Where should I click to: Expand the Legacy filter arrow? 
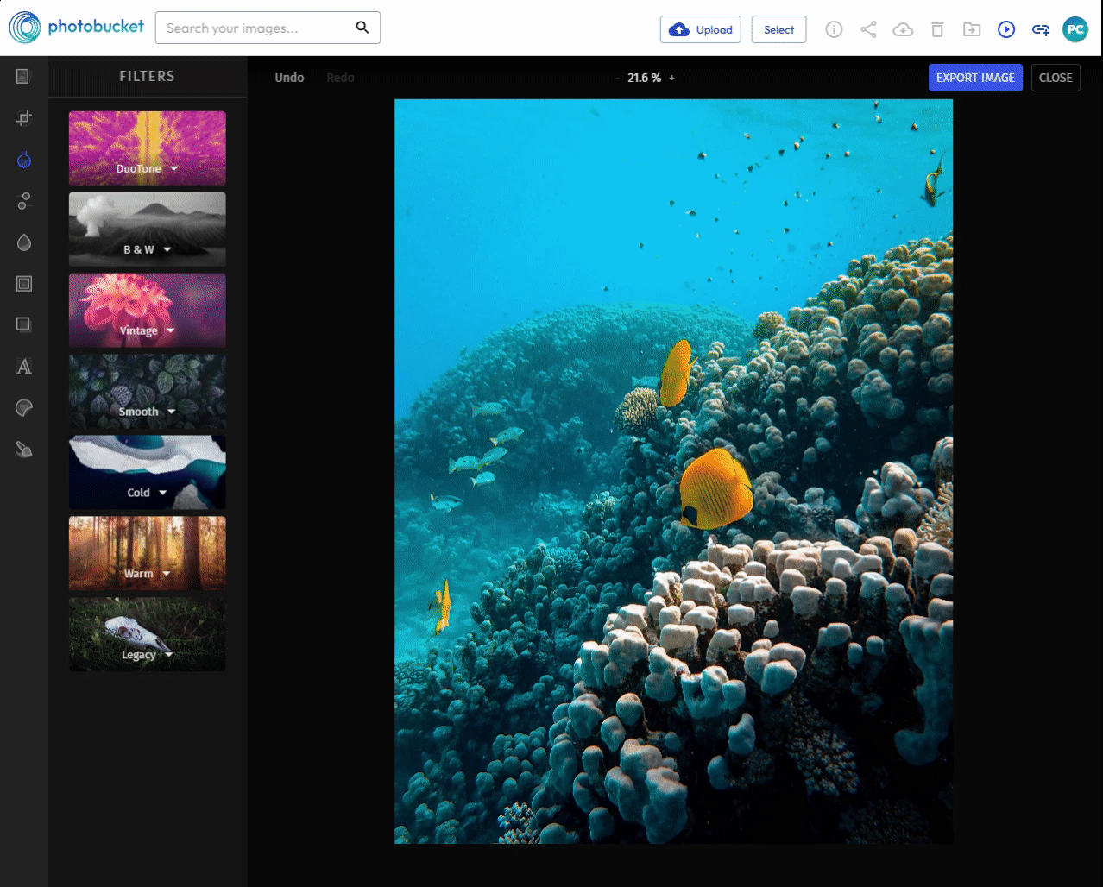pos(169,655)
